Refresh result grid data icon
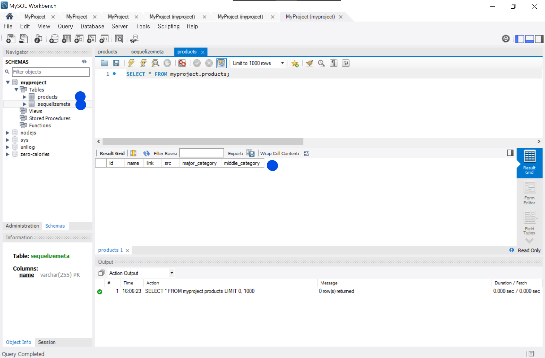Image resolution: width=545 pixels, height=358 pixels. (x=146, y=153)
